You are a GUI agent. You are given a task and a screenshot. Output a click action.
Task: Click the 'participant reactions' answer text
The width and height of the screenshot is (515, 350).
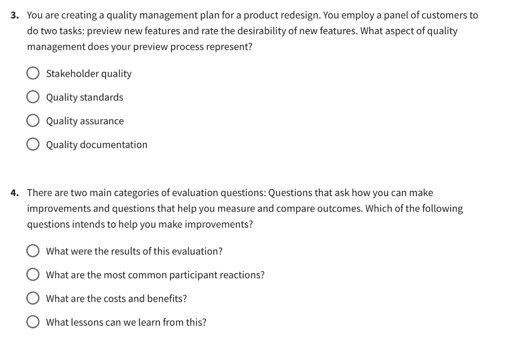pyautogui.click(x=155, y=275)
